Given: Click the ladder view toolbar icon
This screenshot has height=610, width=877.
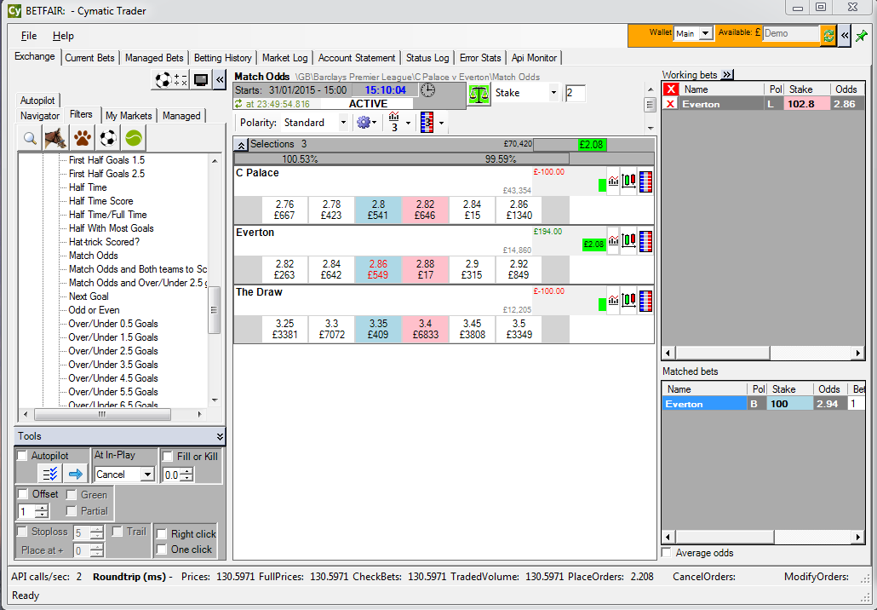Looking at the screenshot, I should 427,123.
